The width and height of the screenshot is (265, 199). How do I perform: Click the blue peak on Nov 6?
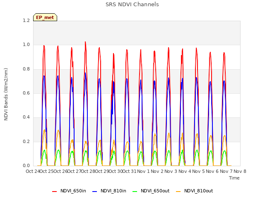(x=224, y=81)
